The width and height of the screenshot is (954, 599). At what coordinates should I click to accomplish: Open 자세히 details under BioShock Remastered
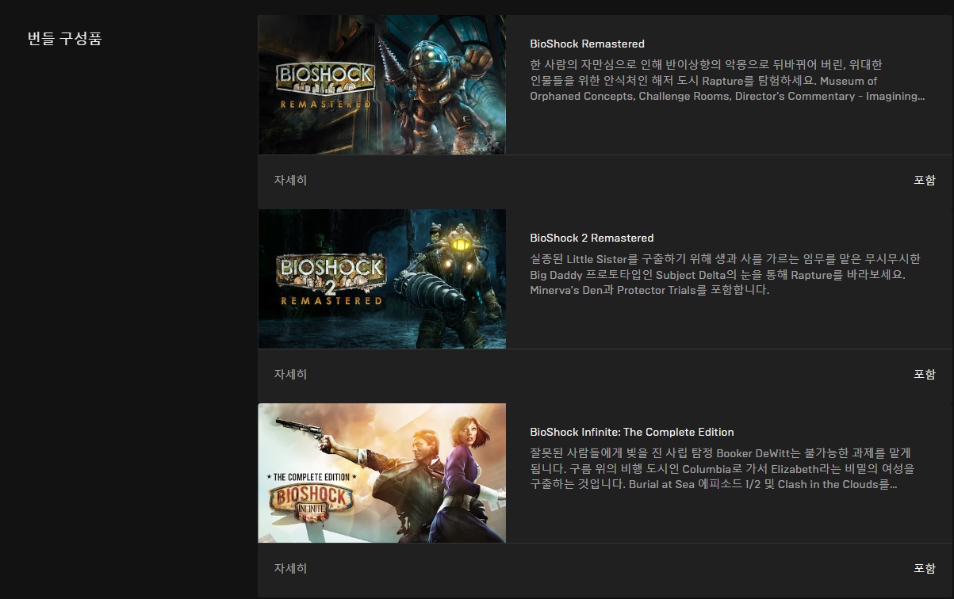point(290,180)
